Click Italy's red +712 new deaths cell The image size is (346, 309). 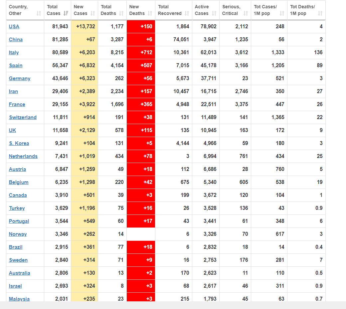pyautogui.click(x=141, y=53)
